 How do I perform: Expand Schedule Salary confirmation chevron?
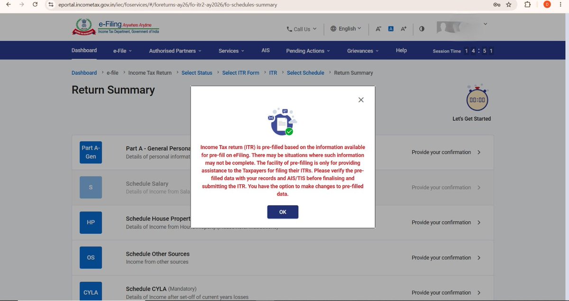click(x=479, y=187)
